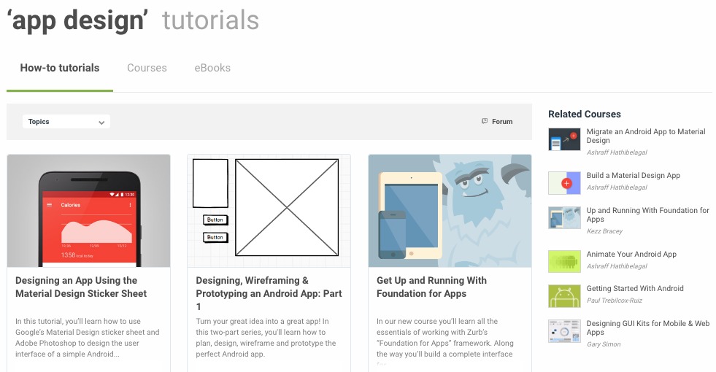Click the Forum speech bubble icon

(485, 121)
